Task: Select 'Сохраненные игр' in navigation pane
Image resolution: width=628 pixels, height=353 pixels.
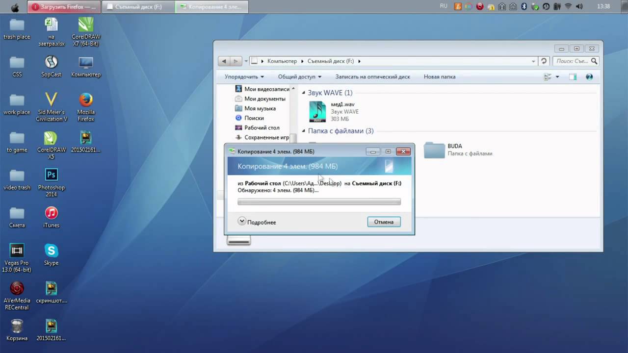Action: tap(262, 137)
